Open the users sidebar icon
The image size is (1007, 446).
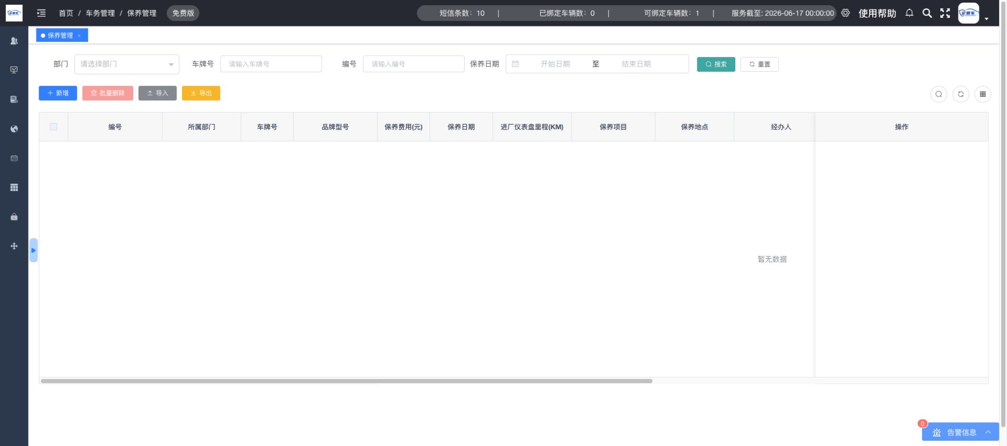click(x=14, y=41)
